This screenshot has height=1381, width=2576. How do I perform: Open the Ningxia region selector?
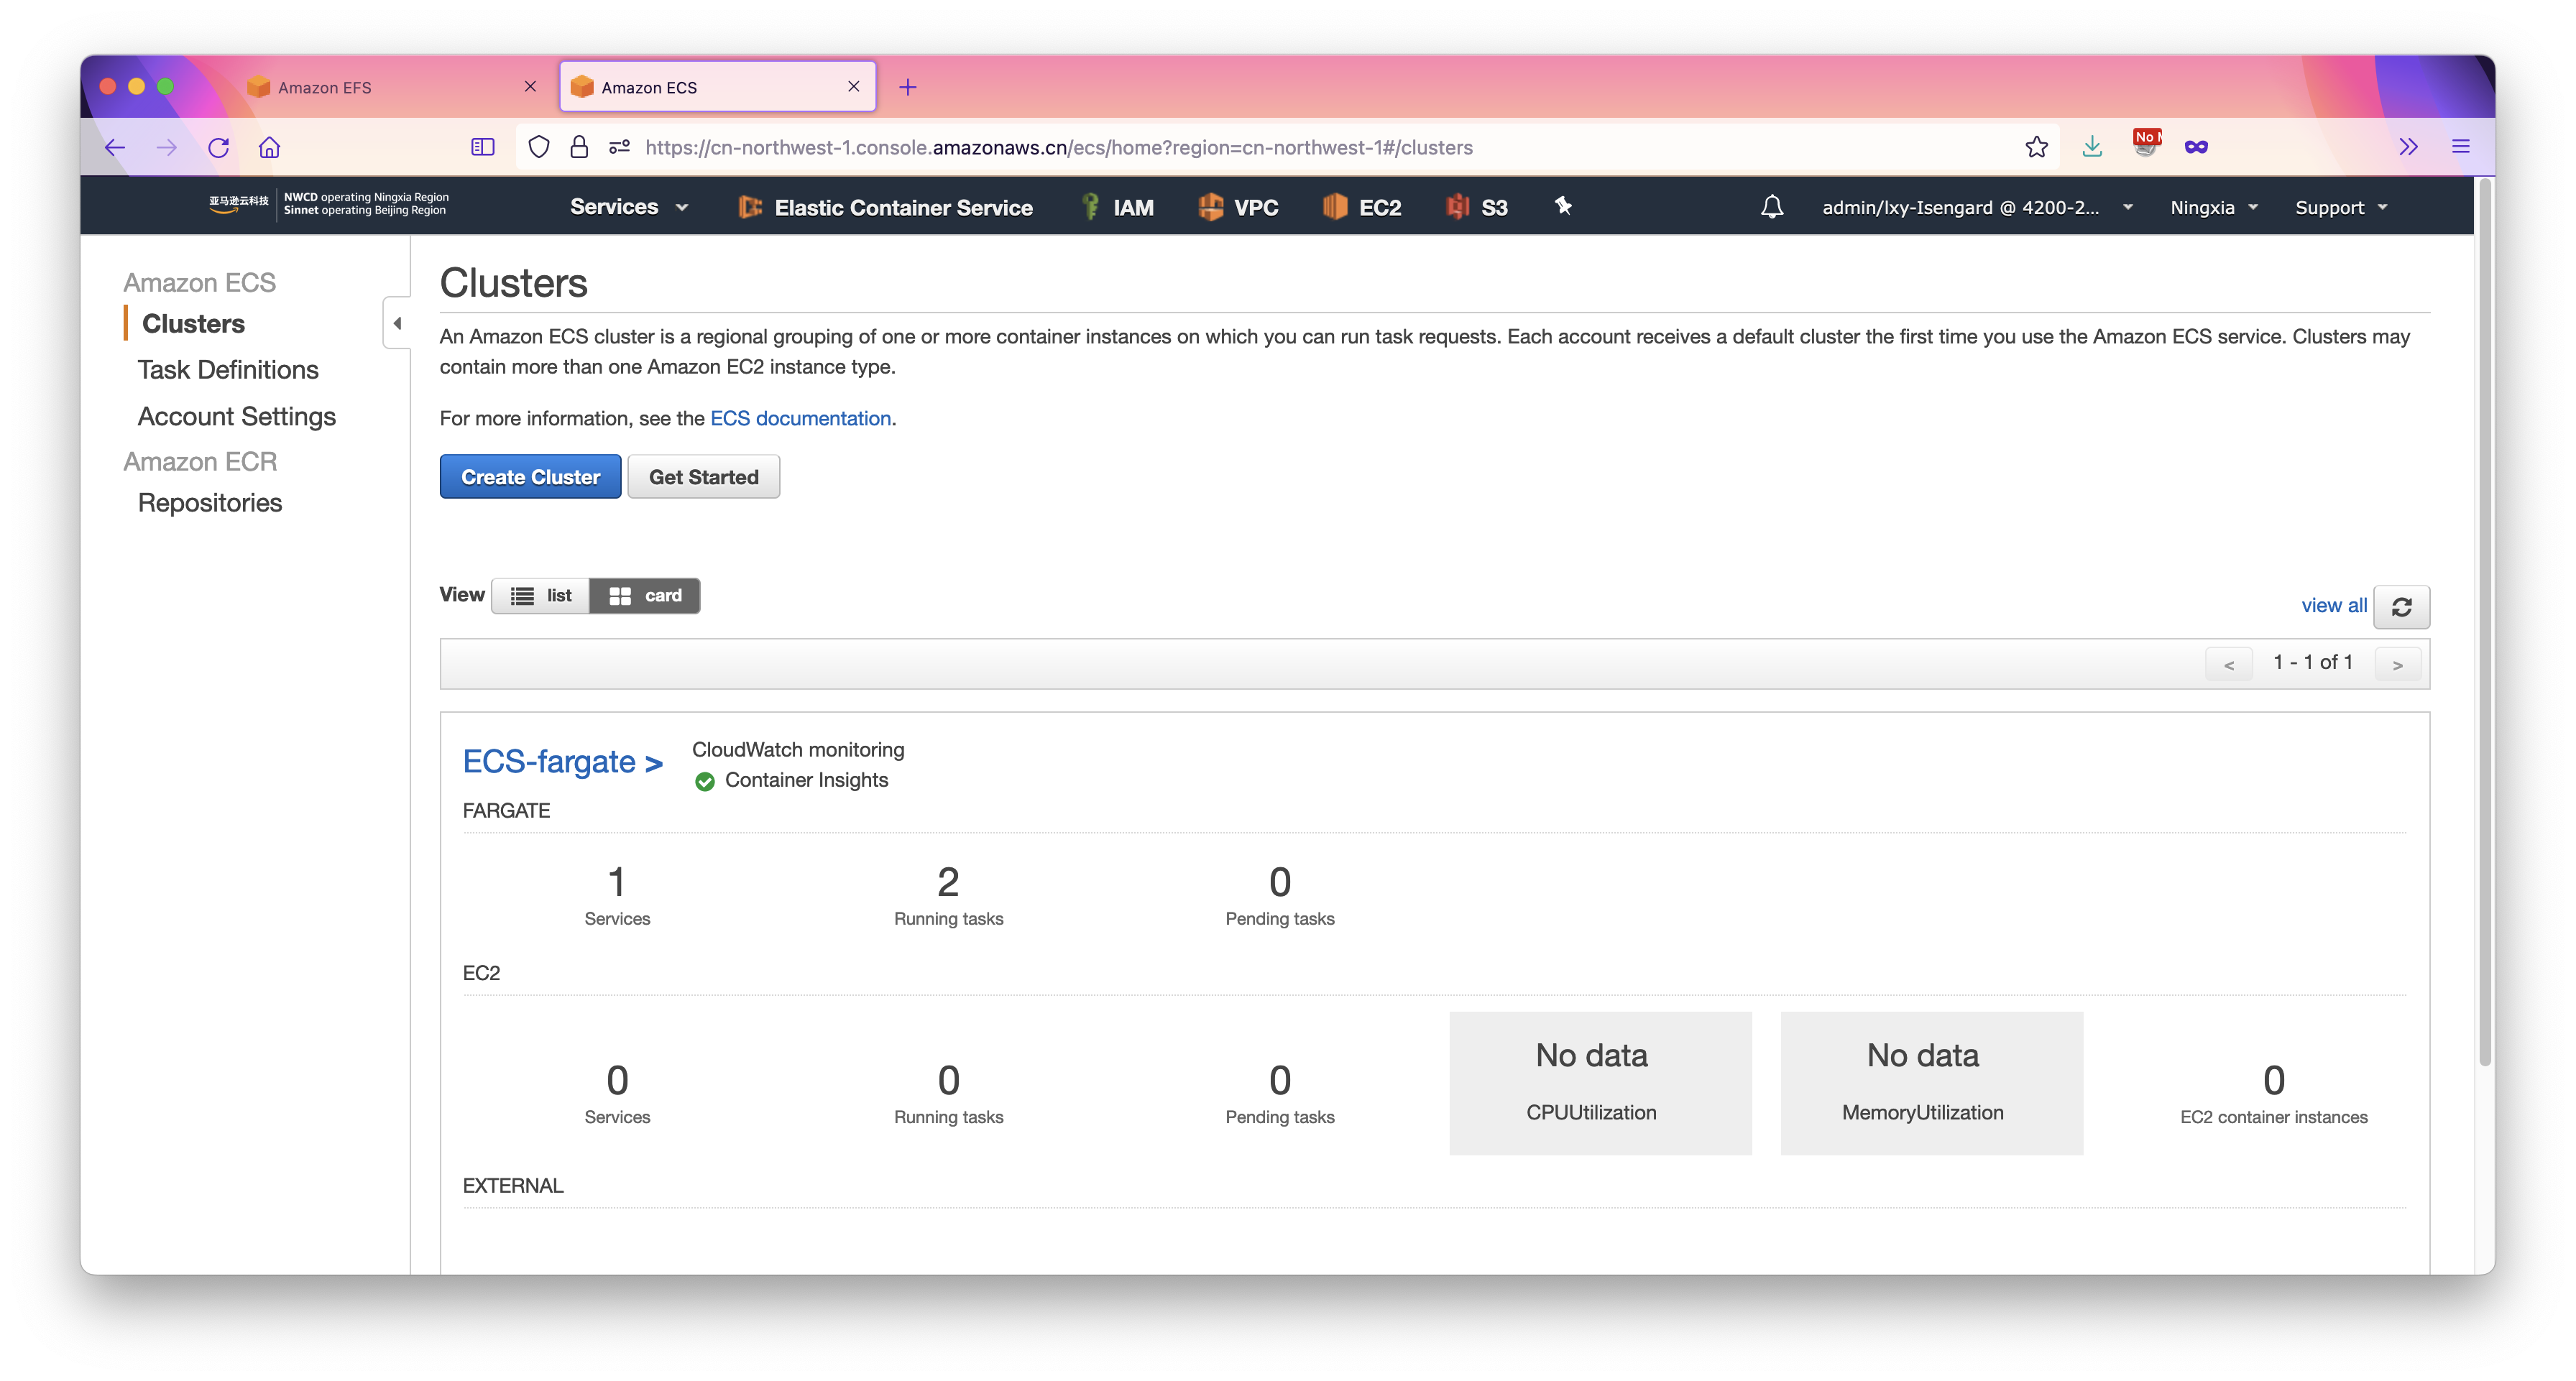2214,207
